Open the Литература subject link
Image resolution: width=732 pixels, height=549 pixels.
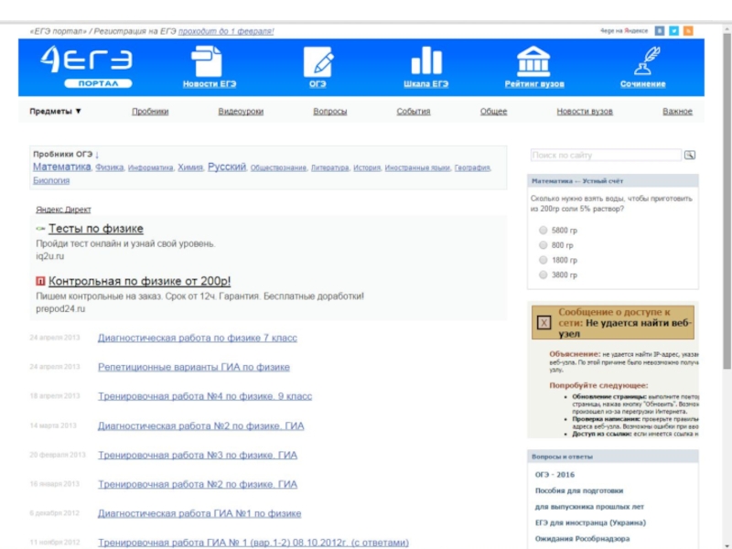(x=329, y=167)
